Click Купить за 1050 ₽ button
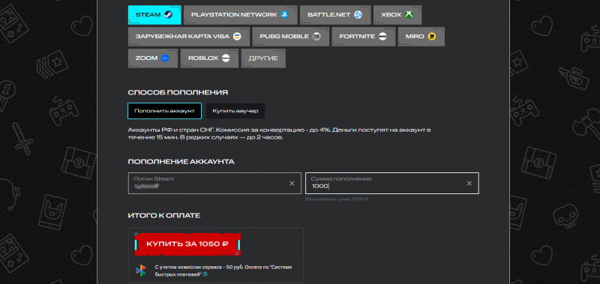600x284 pixels. 187,244
